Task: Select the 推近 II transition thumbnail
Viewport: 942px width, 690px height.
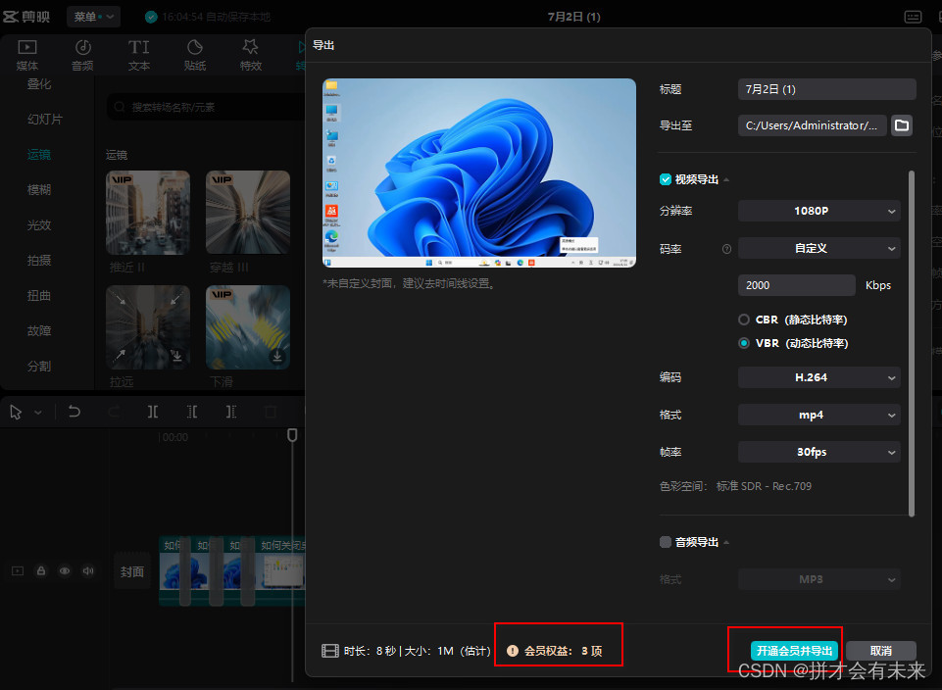Action: tap(148, 212)
